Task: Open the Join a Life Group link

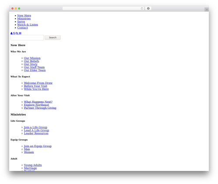Action: [x=36, y=127]
